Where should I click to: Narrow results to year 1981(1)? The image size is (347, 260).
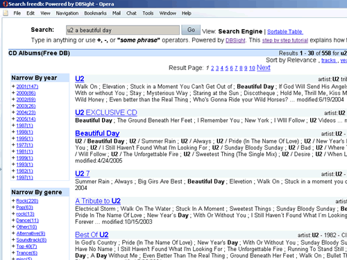coord(25,152)
